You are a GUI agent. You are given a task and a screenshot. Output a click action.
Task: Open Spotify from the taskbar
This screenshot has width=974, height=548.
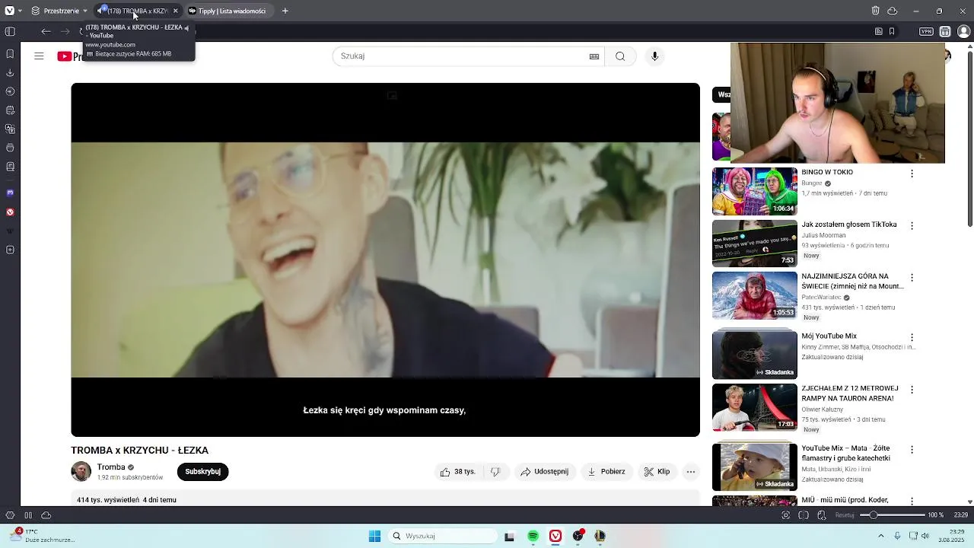point(533,536)
